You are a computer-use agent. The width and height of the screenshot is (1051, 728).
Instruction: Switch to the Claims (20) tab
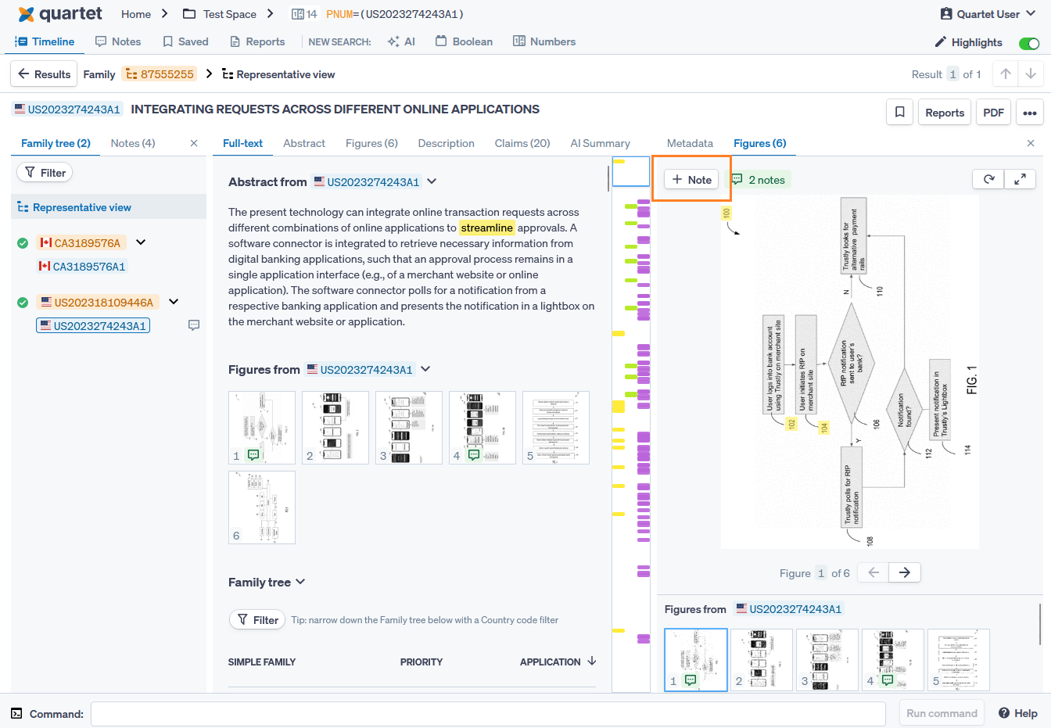pos(522,143)
